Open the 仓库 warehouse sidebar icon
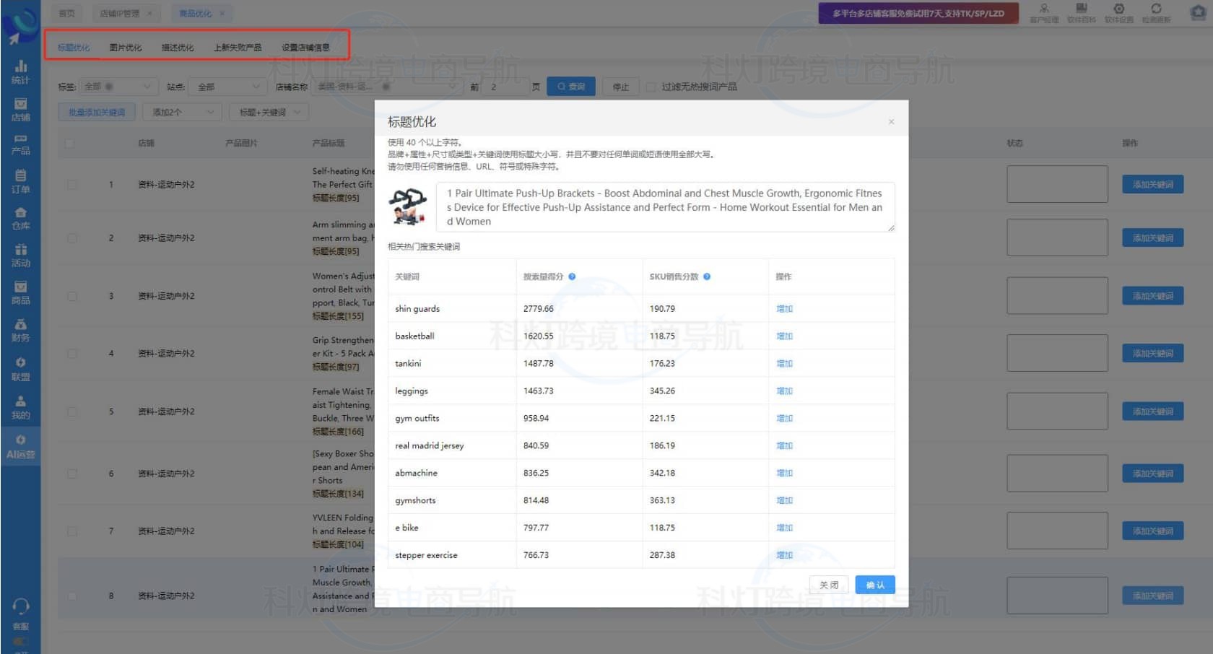This screenshot has height=654, width=1213. [x=20, y=218]
